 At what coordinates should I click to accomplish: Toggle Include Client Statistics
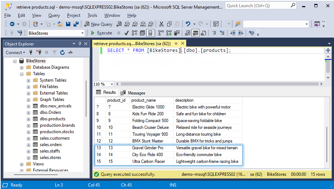pyautogui.click(x=177, y=33)
